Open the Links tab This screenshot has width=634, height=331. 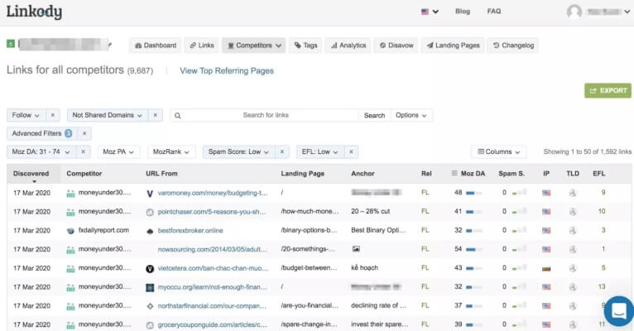[x=201, y=46]
